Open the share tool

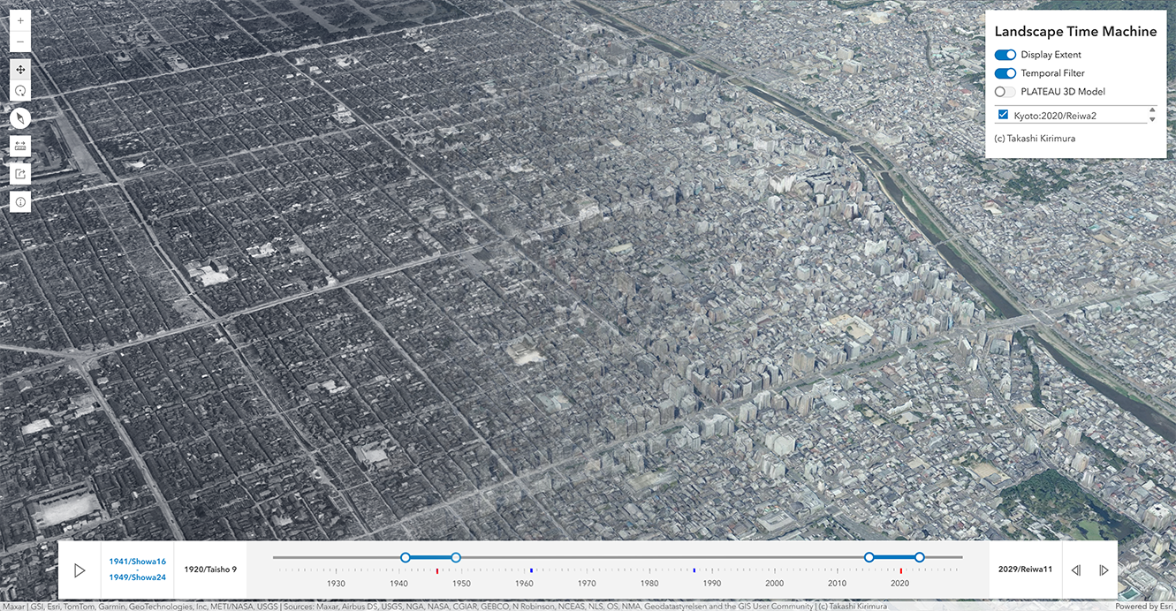[x=20, y=174]
